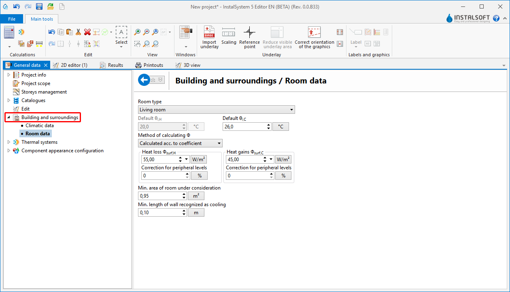510x292 pixels.
Task: Click the zoom in magnifier icon
Action: [138, 32]
